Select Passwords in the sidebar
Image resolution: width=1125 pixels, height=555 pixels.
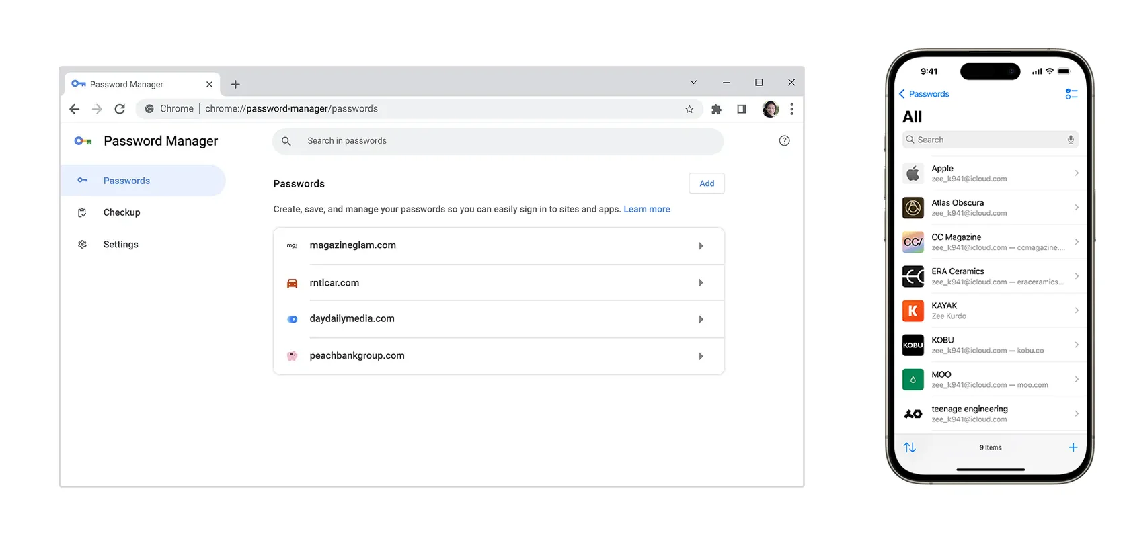point(143,181)
